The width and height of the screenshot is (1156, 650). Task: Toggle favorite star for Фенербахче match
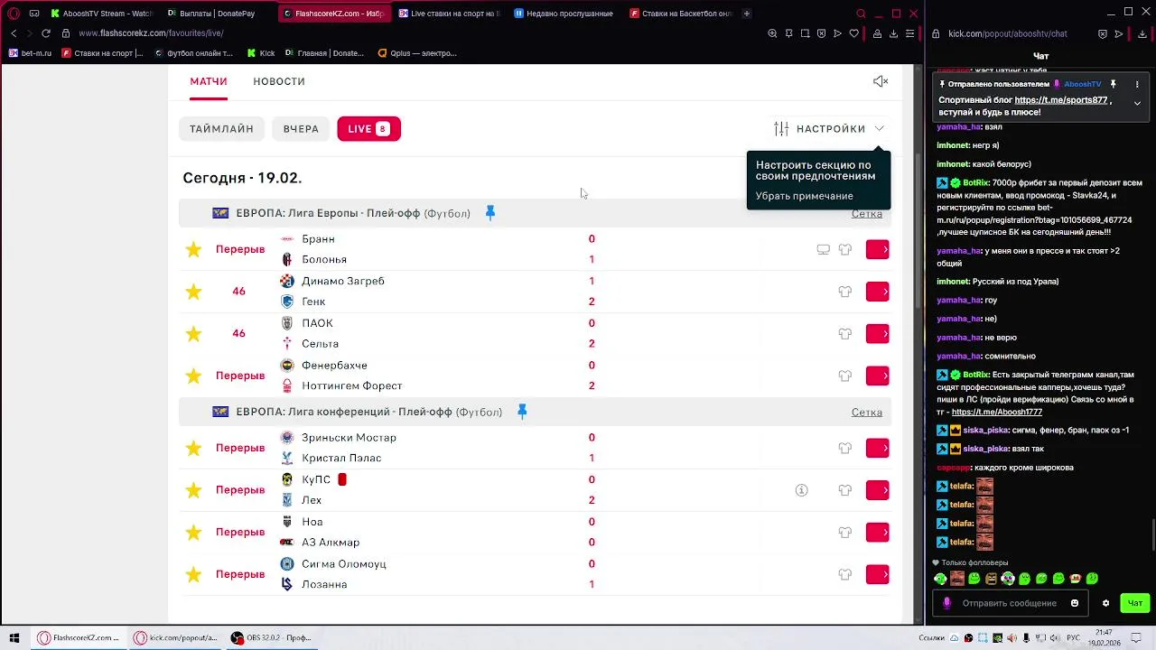[x=193, y=376]
